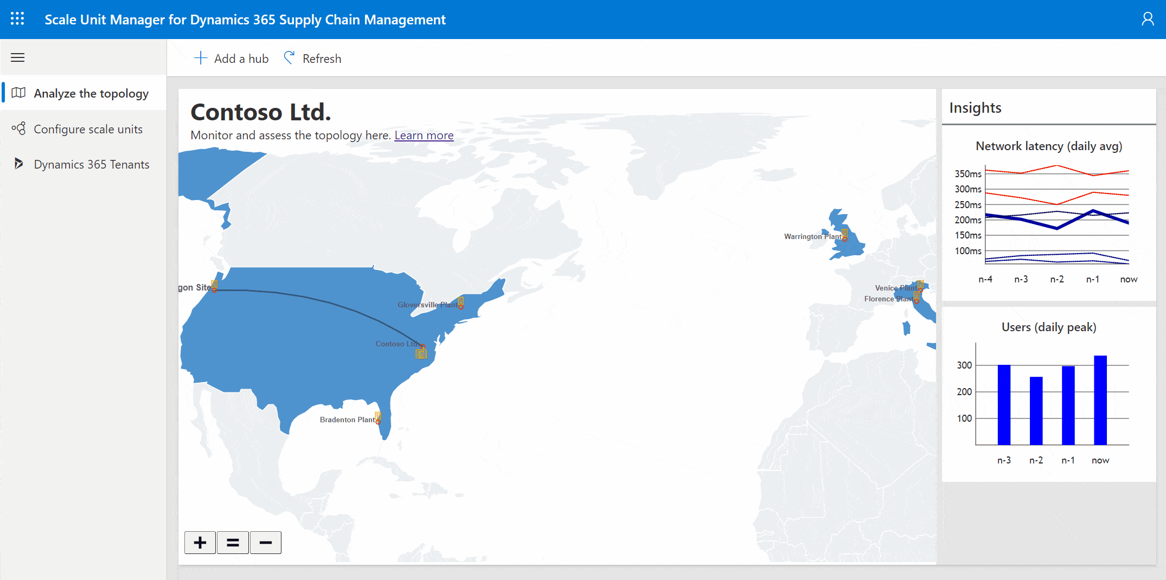Zoom in using the map plus control
The height and width of the screenshot is (580, 1166).
[x=200, y=542]
